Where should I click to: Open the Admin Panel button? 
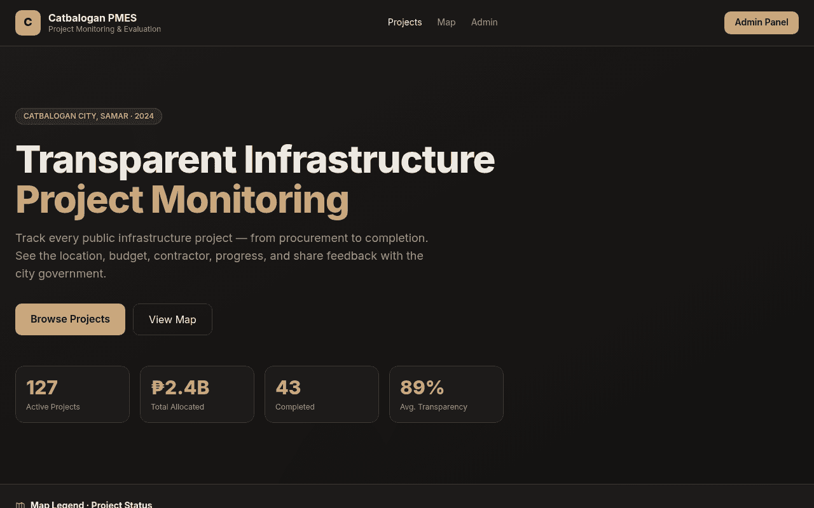click(x=761, y=22)
